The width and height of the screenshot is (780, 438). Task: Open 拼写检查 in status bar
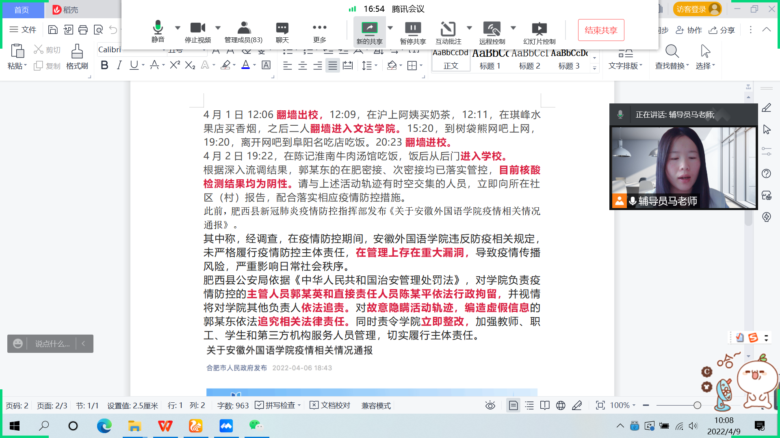(x=278, y=405)
